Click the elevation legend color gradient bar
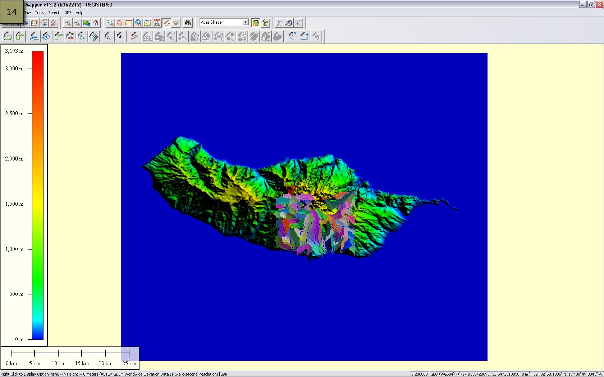The image size is (604, 377). tap(38, 195)
